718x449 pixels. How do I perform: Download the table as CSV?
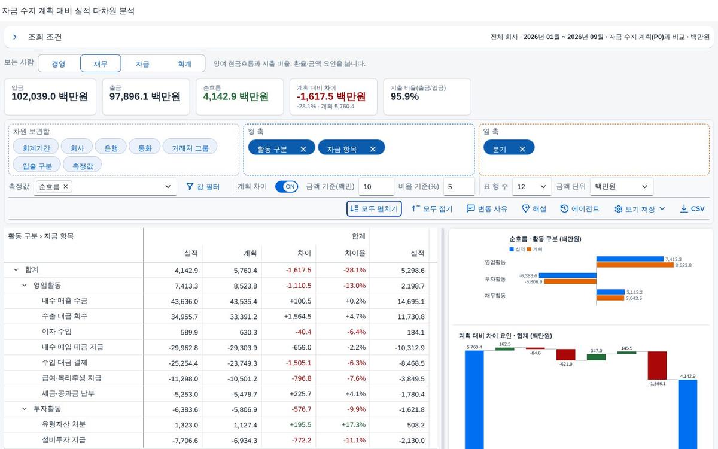(692, 208)
